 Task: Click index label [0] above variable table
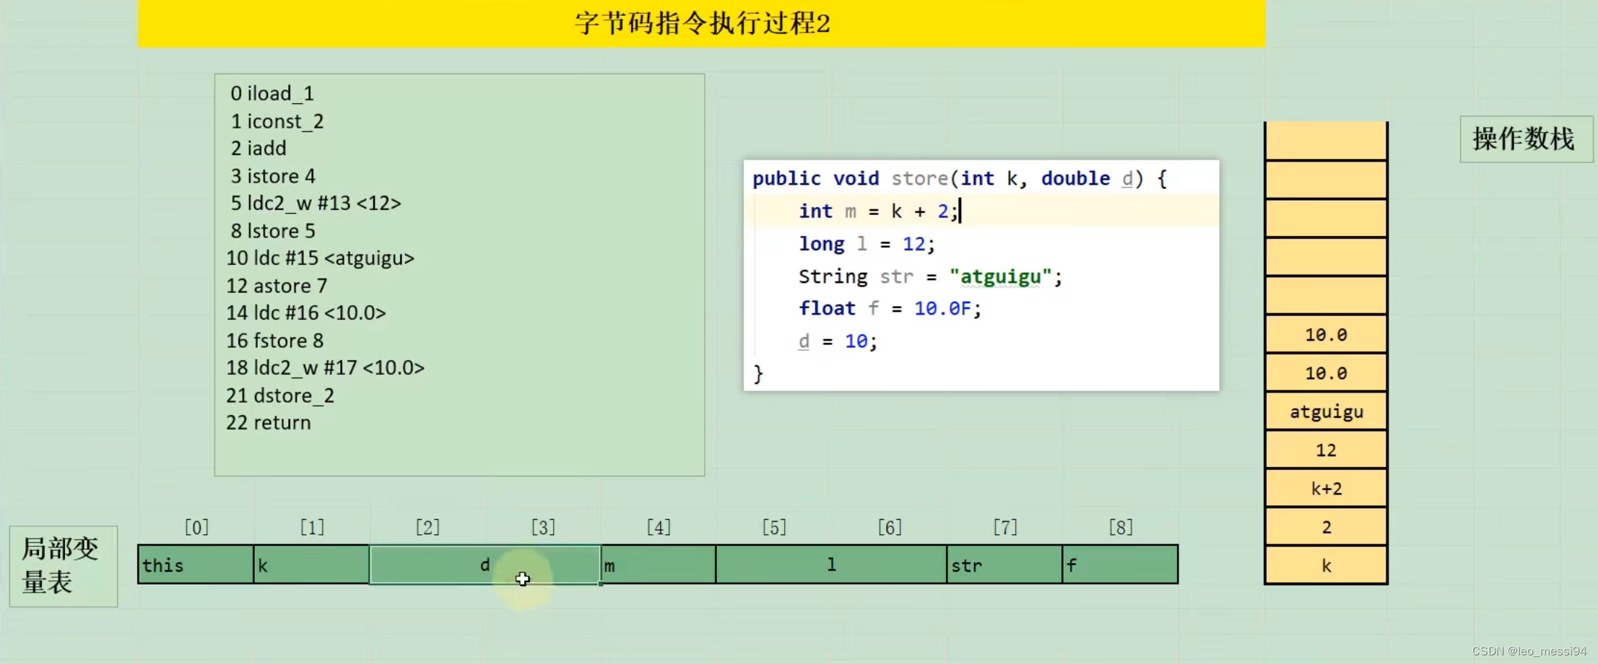[x=196, y=528]
